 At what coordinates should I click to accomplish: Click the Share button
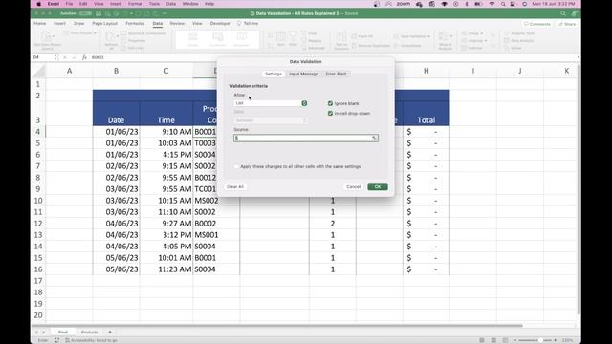(567, 24)
